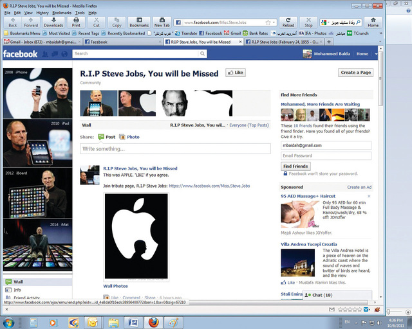Open the Tools menu

point(80,13)
